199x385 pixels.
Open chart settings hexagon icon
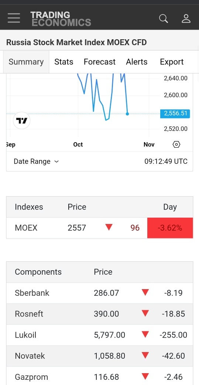[x=176, y=144]
